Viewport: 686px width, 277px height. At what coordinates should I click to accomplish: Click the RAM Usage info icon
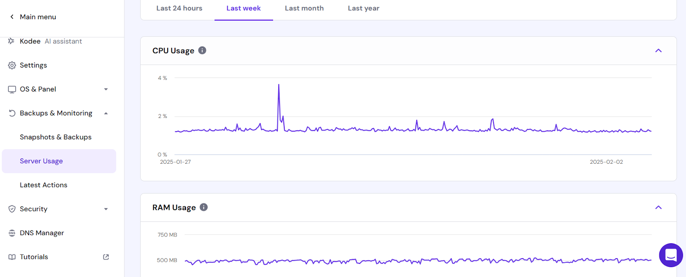(x=204, y=207)
